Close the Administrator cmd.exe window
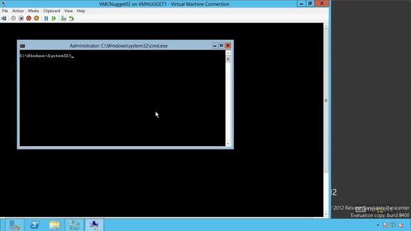The height and width of the screenshot is (231, 411). click(228, 46)
